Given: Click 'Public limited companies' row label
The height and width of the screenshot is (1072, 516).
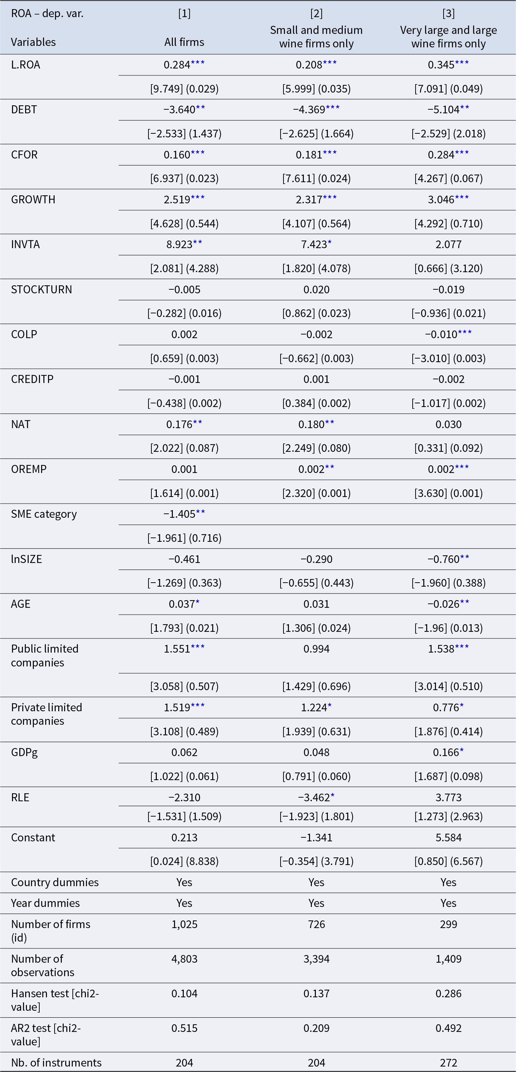Looking at the screenshot, I should [x=44, y=656].
